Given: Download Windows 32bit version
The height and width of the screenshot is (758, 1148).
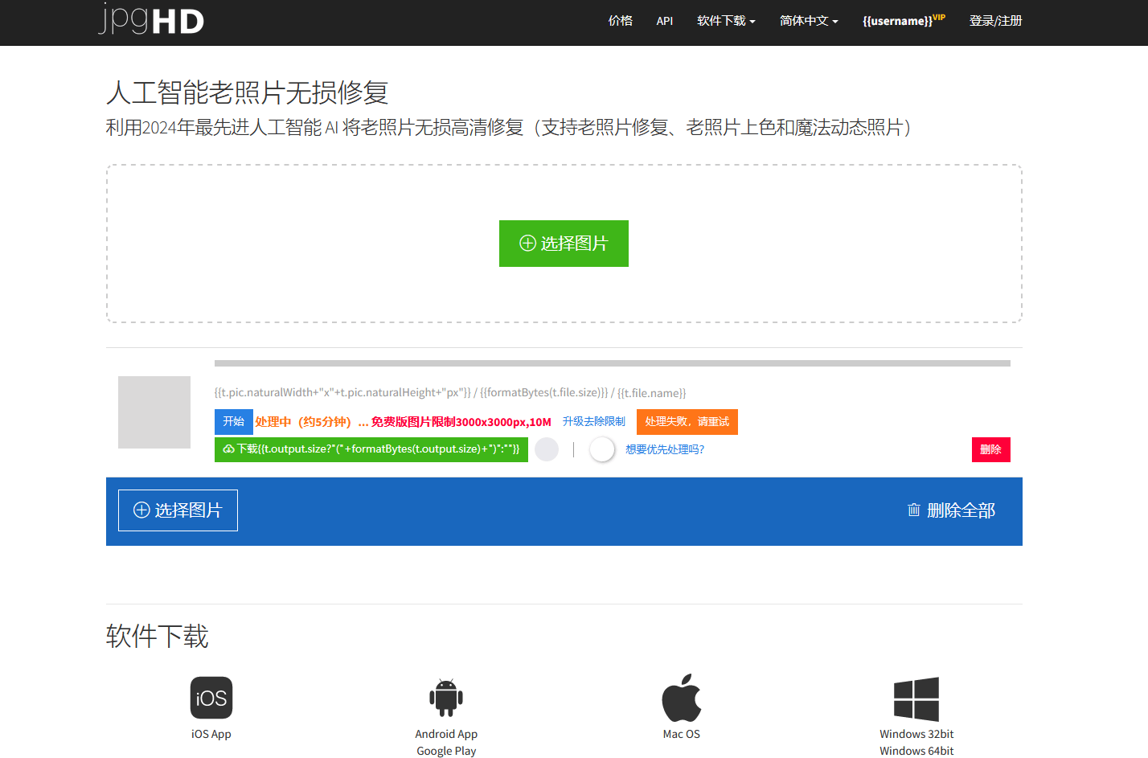Looking at the screenshot, I should 916,734.
